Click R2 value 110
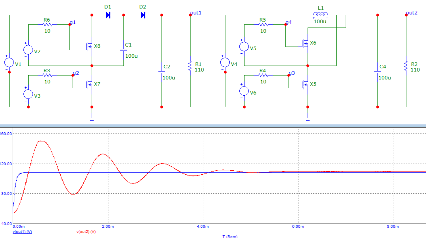The width and height of the screenshot is (426, 238). [415, 70]
